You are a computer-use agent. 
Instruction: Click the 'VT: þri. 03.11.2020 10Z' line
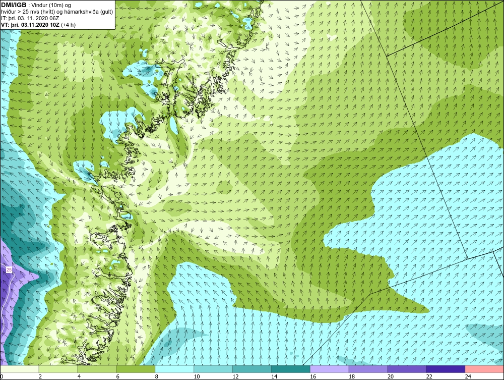pos(31,25)
